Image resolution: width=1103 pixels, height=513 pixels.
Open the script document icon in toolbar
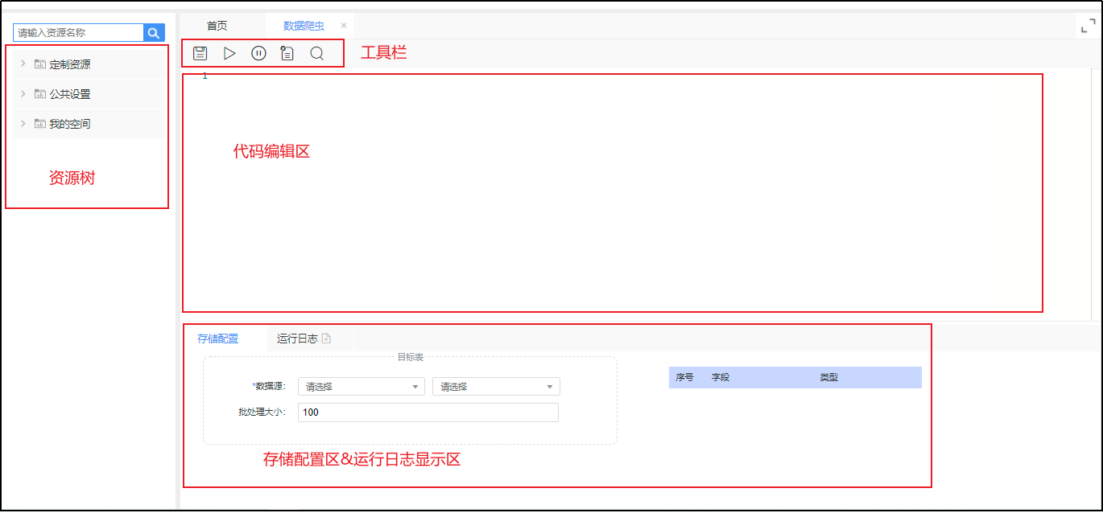287,53
